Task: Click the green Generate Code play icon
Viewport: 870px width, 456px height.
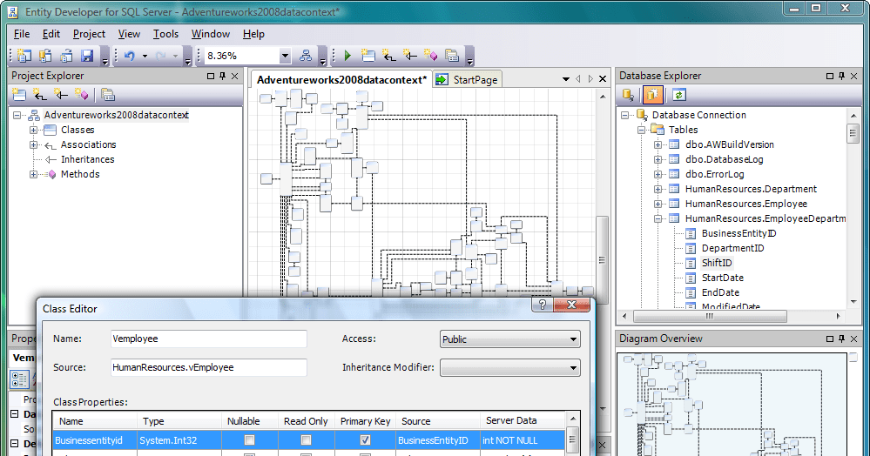Action: coord(347,56)
